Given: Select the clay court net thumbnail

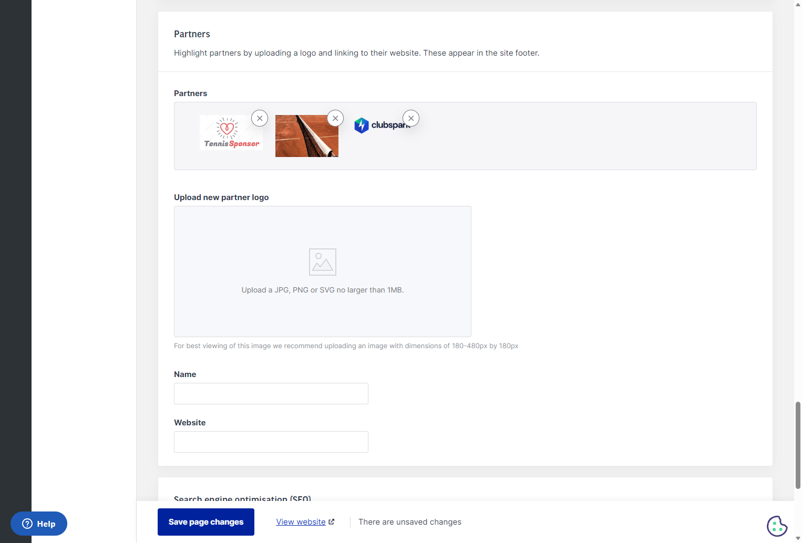Looking at the screenshot, I should [x=307, y=136].
